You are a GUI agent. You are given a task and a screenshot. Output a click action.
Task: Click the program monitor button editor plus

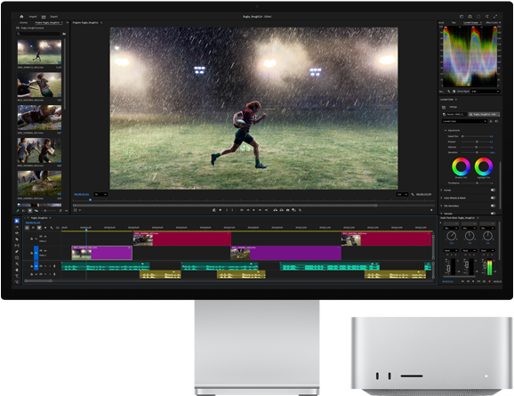tap(431, 210)
